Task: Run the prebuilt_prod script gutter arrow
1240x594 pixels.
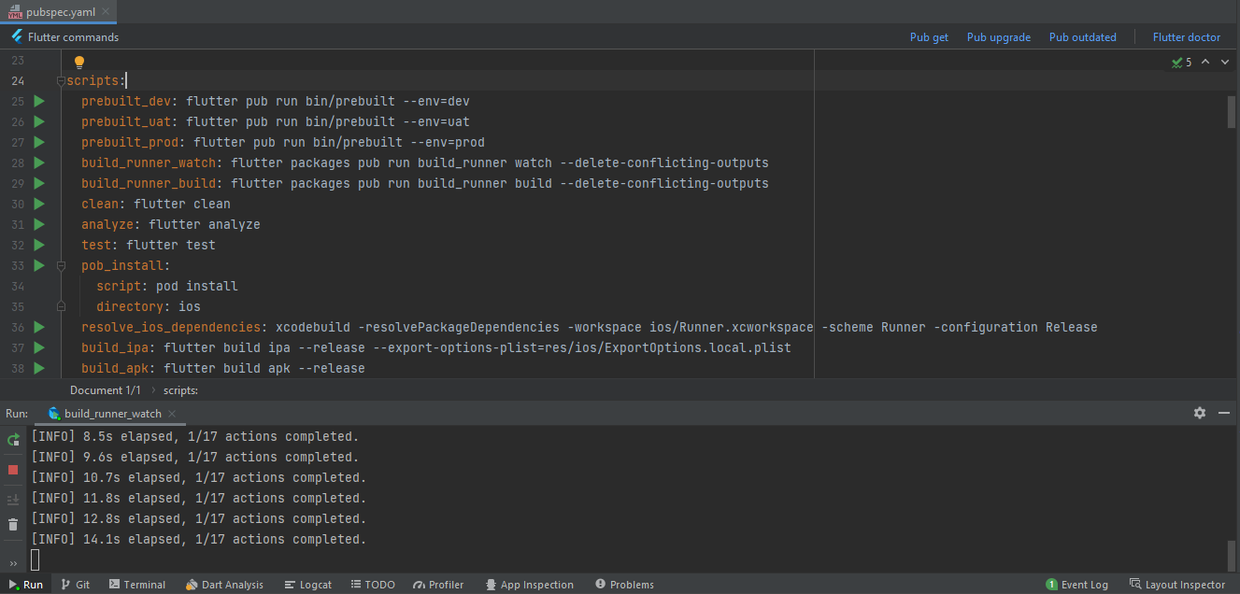Action: 39,142
